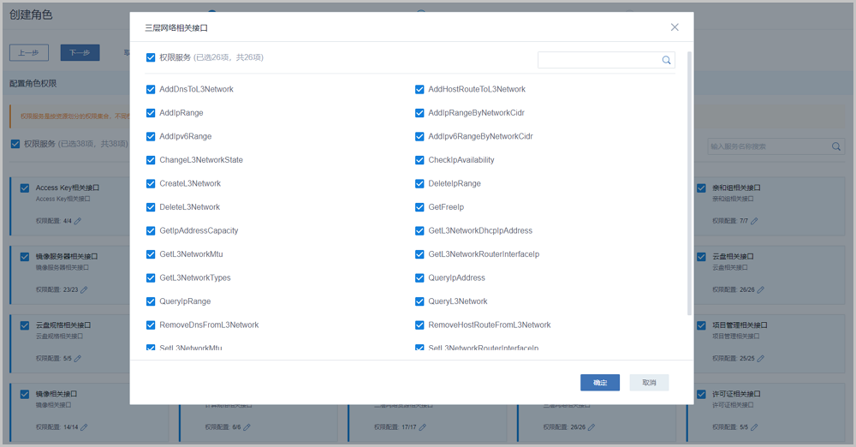The width and height of the screenshot is (856, 447).
Task: Close the 三层网络相关接口 dialog with X
Action: (x=675, y=27)
